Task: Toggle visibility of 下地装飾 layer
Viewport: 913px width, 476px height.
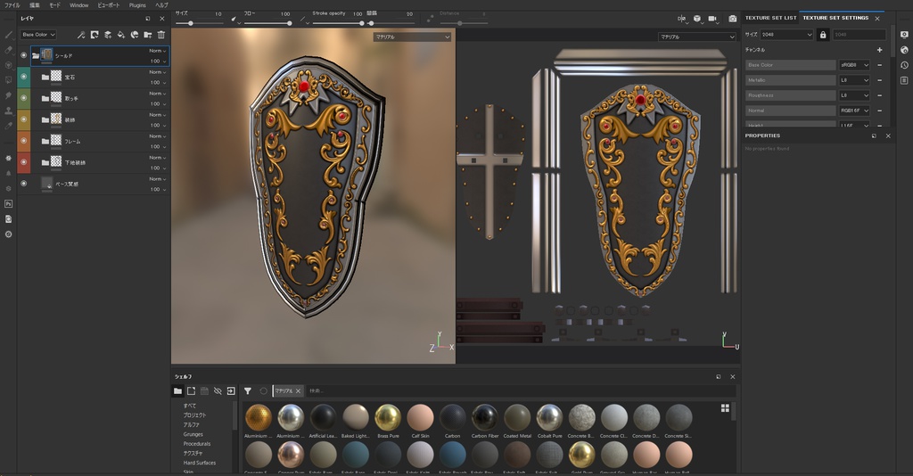Action: coord(24,162)
